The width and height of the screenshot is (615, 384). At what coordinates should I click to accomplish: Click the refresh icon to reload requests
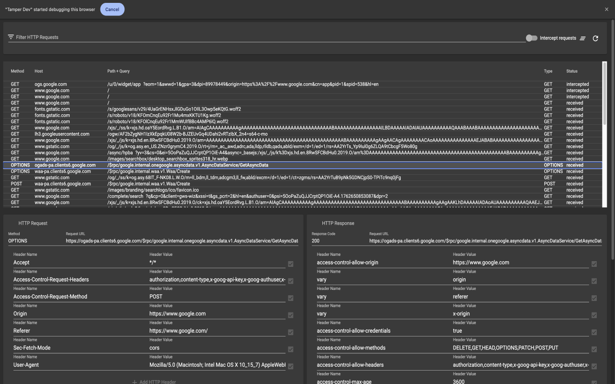pos(595,37)
